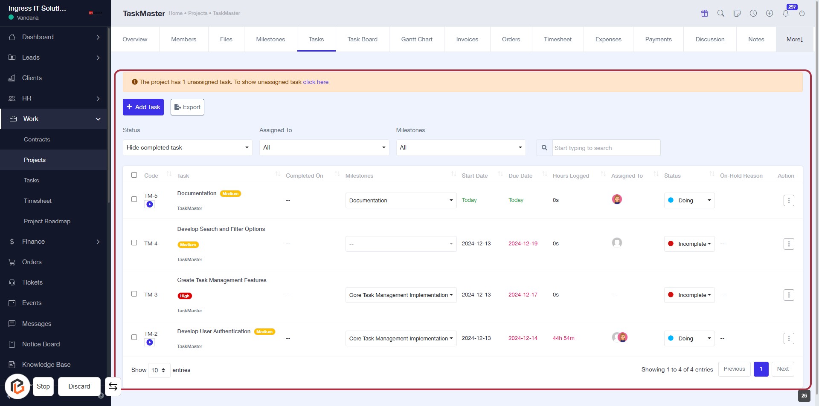The height and width of the screenshot is (406, 819).
Task: Toggle the select-all checkbox in table header
Action: click(134, 175)
